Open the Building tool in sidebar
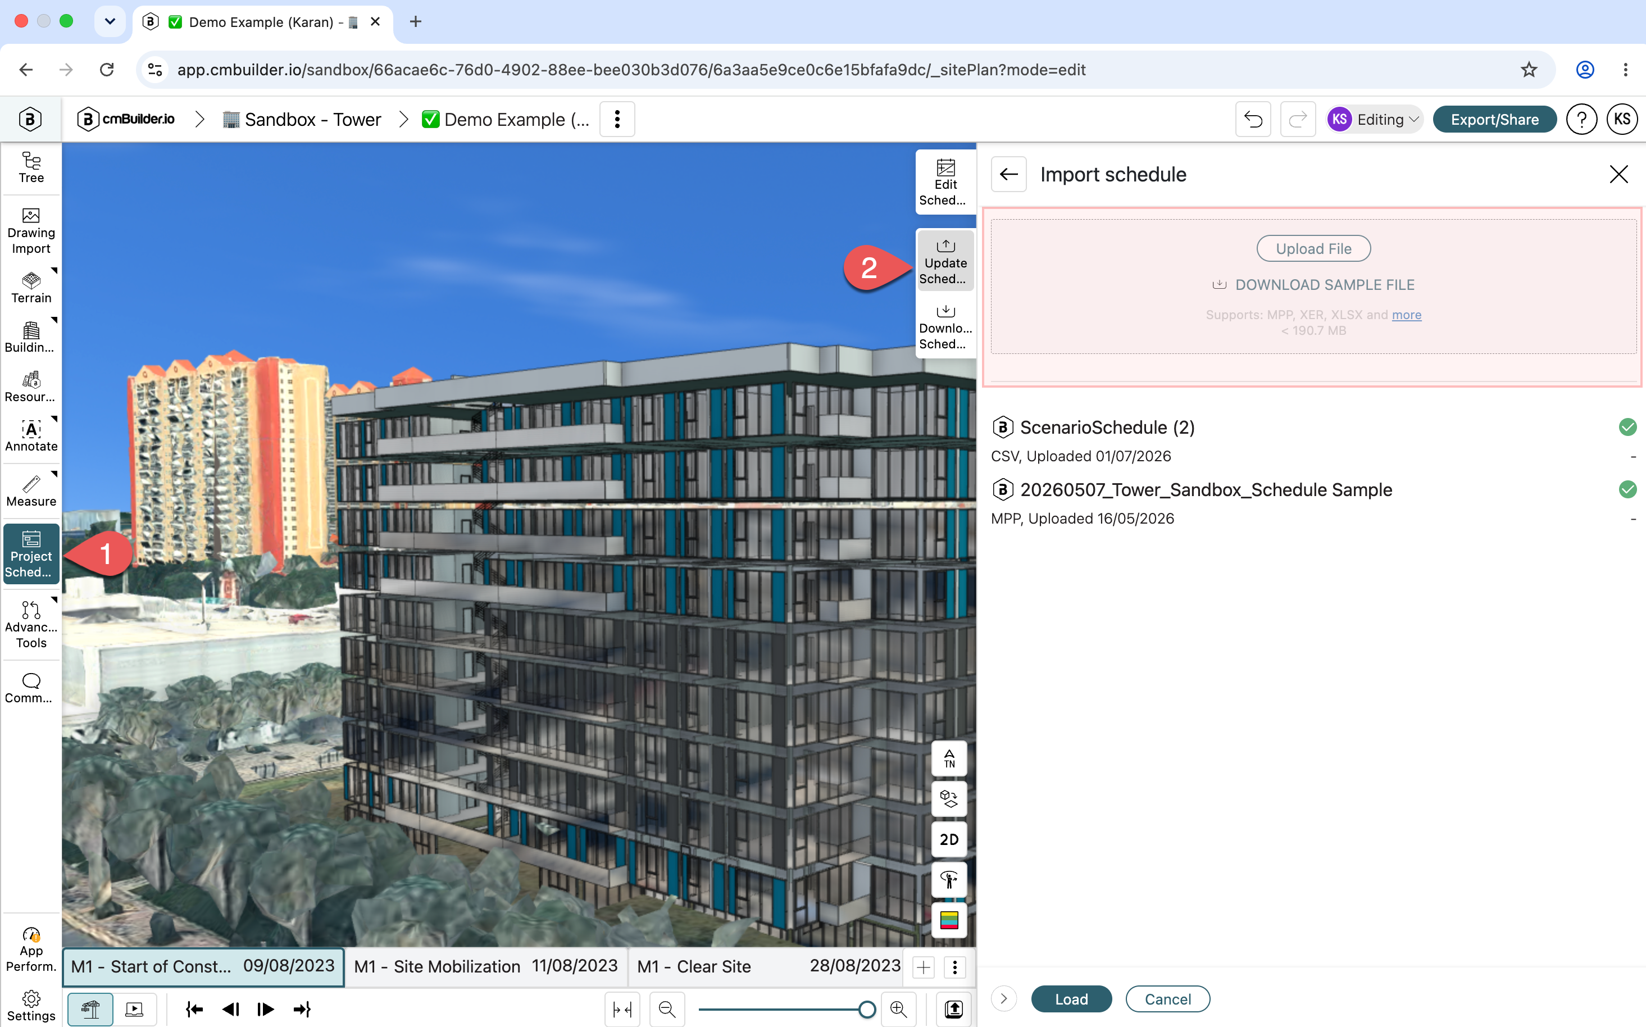This screenshot has width=1646, height=1027. point(31,338)
